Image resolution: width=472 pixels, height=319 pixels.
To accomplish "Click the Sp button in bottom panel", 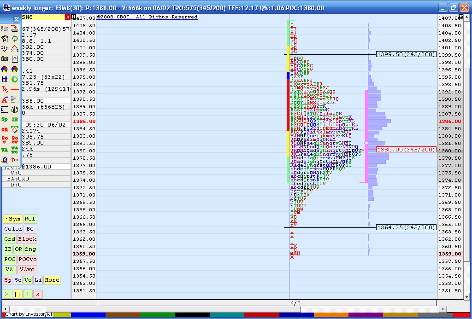I will pos(8,280).
